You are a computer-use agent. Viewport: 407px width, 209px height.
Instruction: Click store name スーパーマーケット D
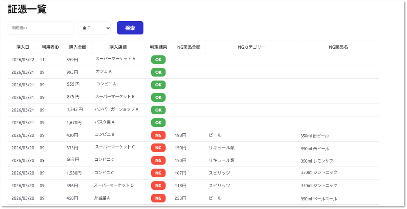[114, 185]
